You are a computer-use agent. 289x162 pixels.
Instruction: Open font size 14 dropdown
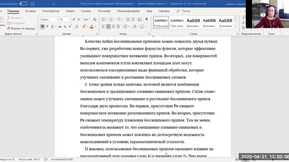(70, 19)
